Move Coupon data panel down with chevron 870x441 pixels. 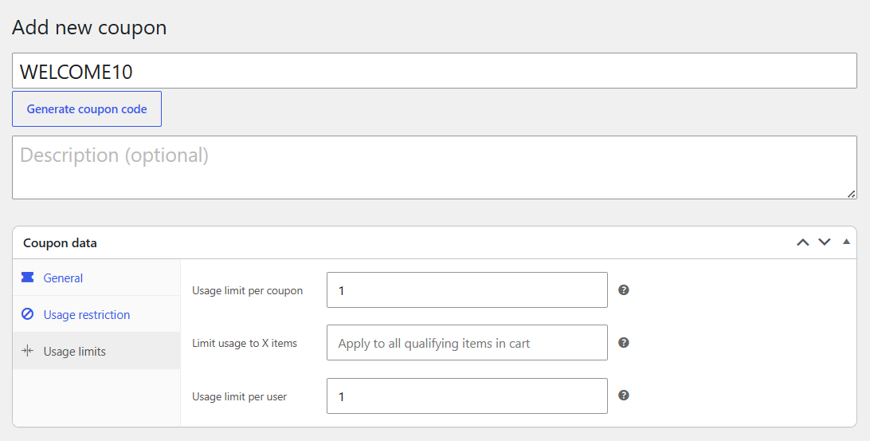(825, 242)
